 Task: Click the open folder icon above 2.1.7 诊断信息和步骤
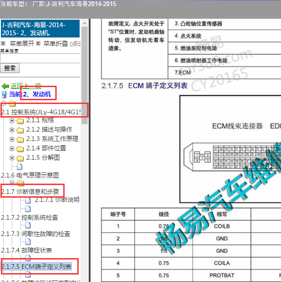(21, 183)
